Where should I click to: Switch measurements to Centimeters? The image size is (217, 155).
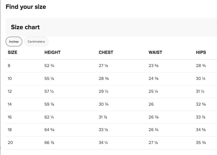pos(36,42)
